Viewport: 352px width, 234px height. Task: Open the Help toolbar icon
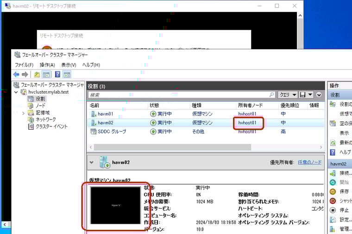(x=57, y=74)
